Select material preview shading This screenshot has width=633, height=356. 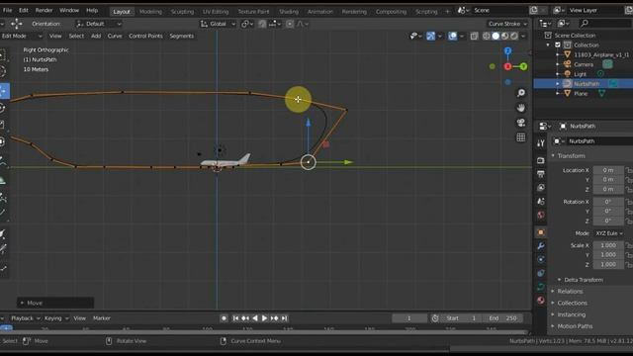[x=505, y=36]
